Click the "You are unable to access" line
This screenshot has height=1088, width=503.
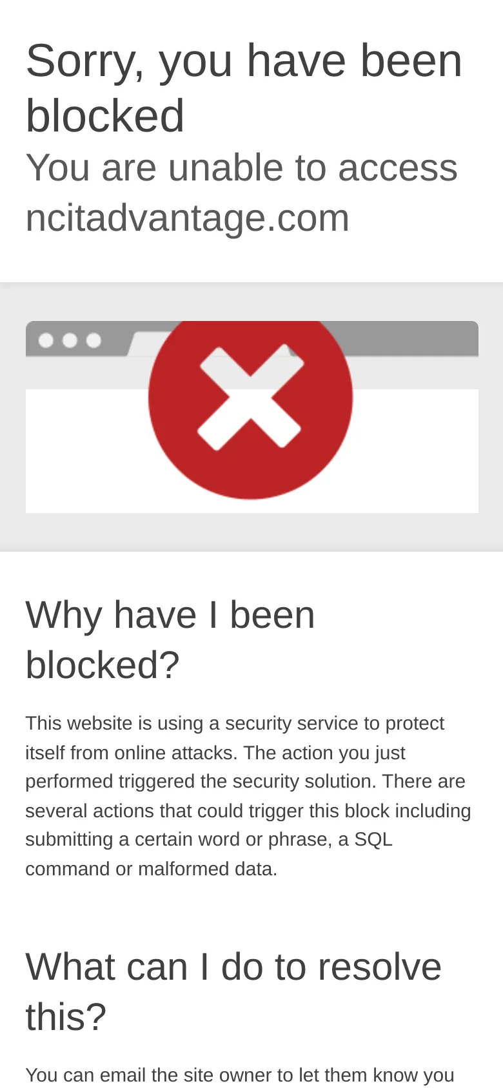pyautogui.click(x=241, y=168)
